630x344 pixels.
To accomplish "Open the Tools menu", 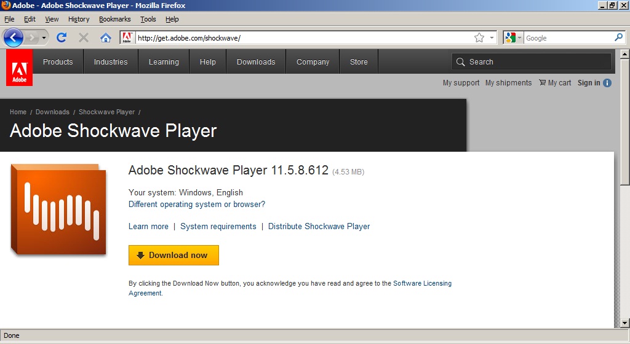I will 148,19.
